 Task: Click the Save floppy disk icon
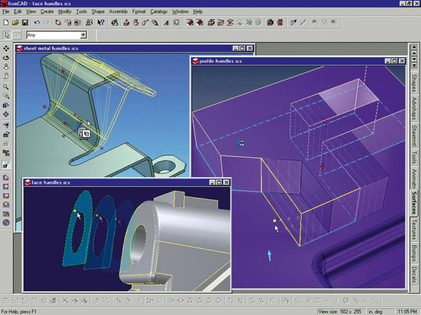[x=25, y=22]
